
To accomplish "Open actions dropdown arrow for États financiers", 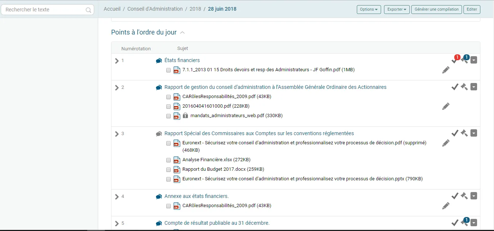I will 474,60.
